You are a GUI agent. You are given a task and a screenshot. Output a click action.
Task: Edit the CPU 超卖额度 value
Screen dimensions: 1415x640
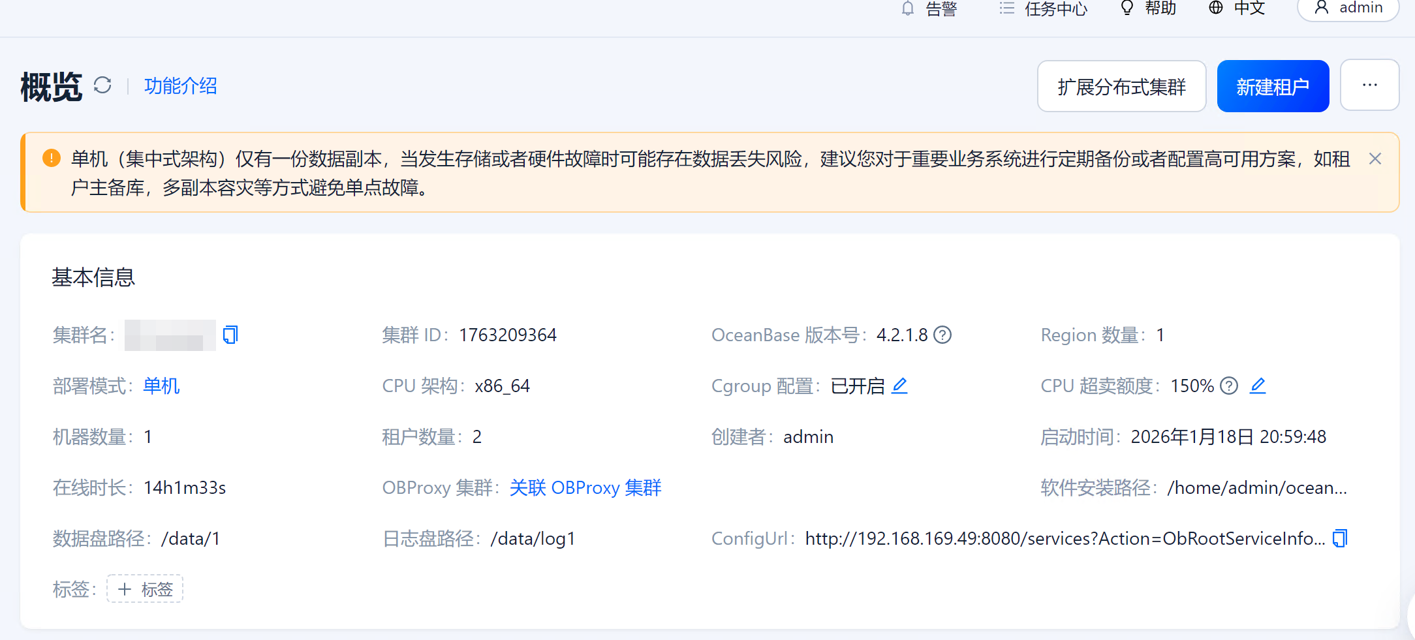(1258, 386)
